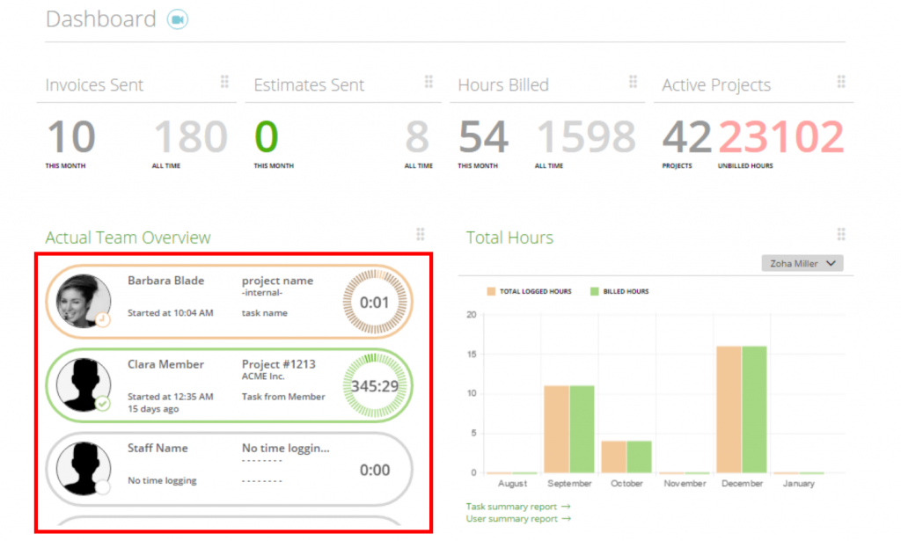Click the 23102 unbilled hours figure
The height and width of the screenshot is (541, 901).
pos(781,136)
